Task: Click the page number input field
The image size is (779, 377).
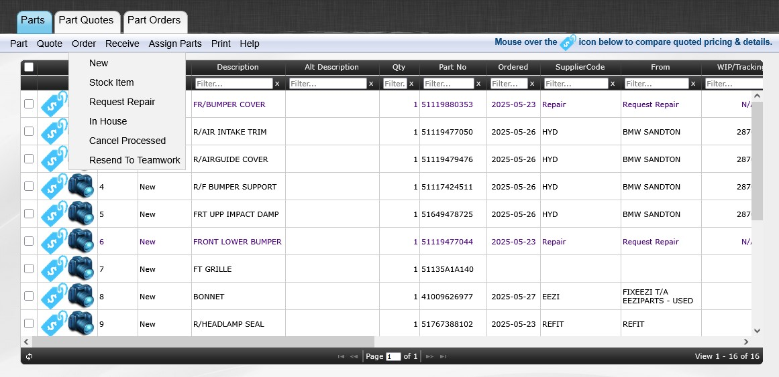Action: coord(393,357)
